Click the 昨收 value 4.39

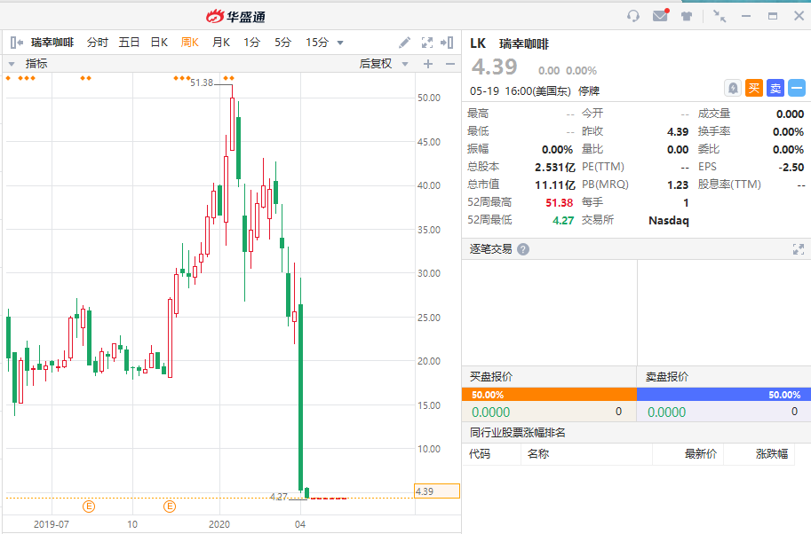678,131
